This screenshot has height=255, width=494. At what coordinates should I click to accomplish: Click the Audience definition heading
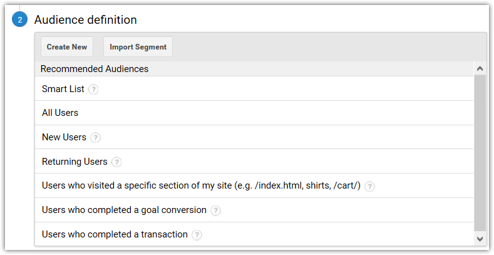pos(85,19)
